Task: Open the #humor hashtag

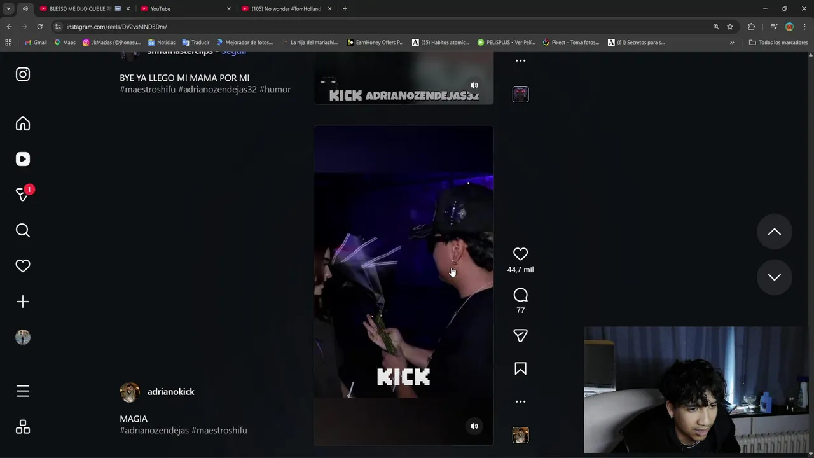Action: coord(275,90)
